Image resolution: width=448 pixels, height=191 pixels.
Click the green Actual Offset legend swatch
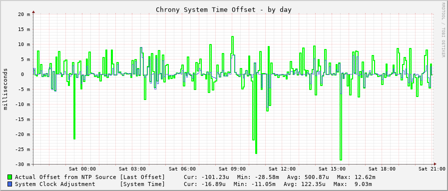(10, 177)
